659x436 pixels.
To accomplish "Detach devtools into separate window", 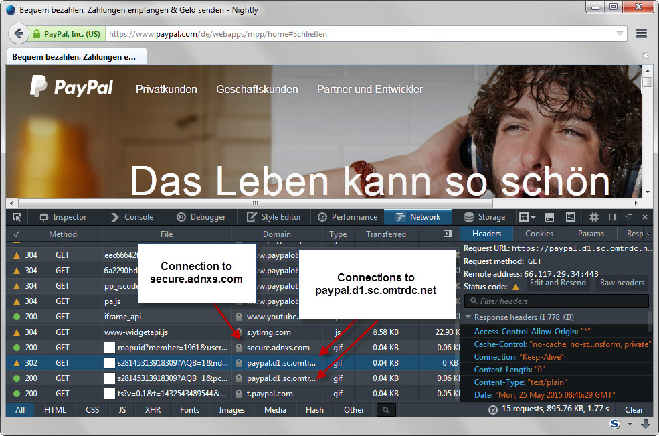I will (x=629, y=217).
